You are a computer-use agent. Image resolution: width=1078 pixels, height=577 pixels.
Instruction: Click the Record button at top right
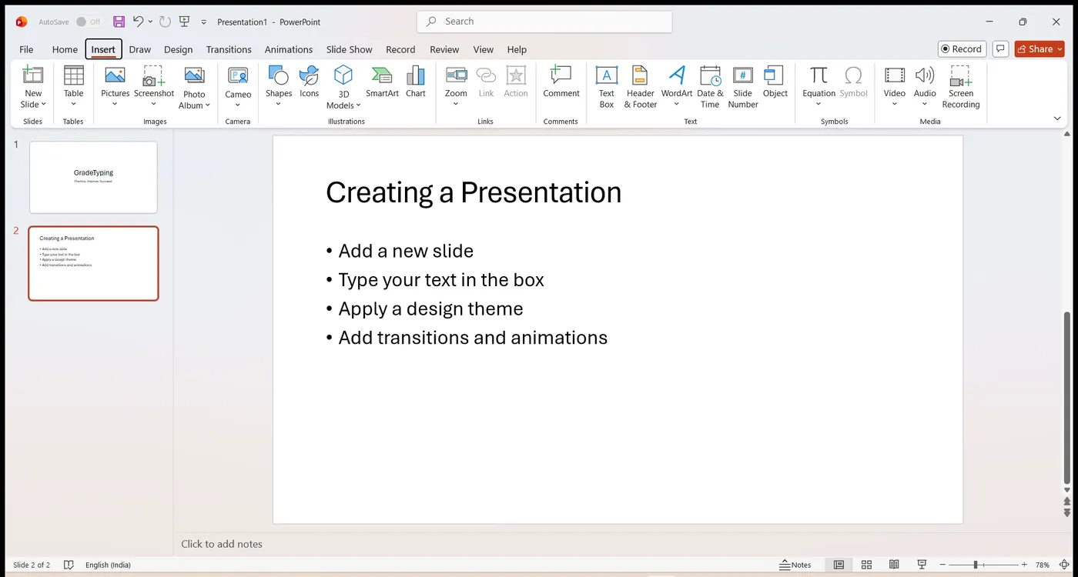click(x=962, y=48)
